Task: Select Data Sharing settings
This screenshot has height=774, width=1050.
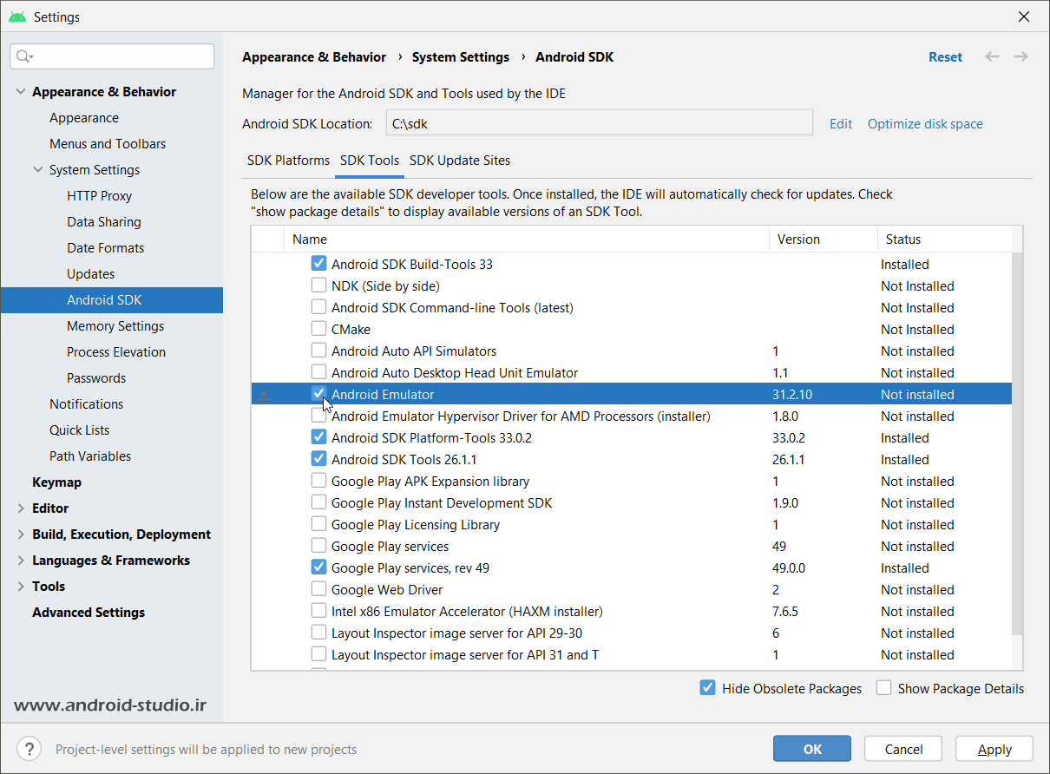Action: coord(103,222)
